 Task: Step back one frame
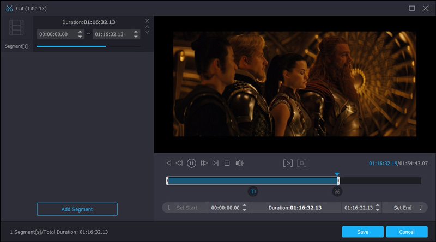[x=179, y=163]
